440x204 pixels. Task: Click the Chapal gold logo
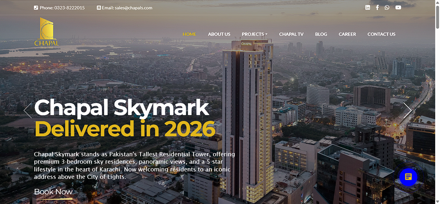[47, 33]
